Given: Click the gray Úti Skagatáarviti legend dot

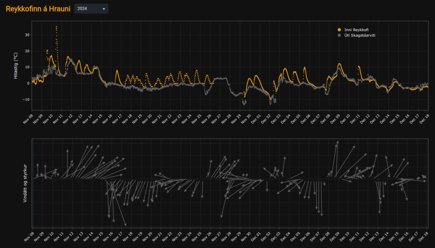Looking at the screenshot, I should 339,35.
